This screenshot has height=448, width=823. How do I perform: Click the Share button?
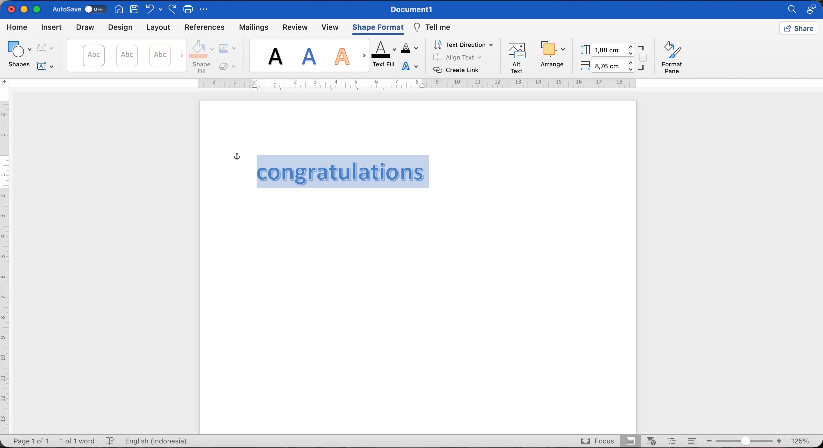pos(798,28)
